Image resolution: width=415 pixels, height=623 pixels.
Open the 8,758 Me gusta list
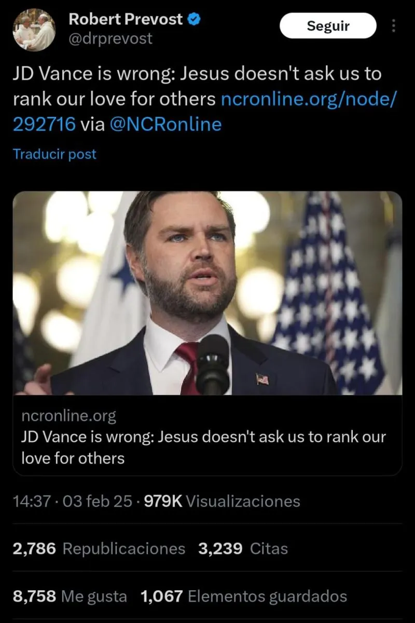(x=70, y=597)
